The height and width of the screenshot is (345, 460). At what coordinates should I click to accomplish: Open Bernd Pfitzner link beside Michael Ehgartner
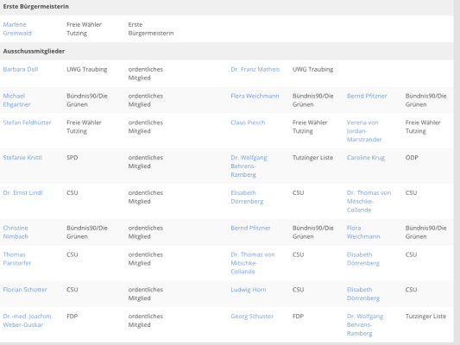coord(367,96)
